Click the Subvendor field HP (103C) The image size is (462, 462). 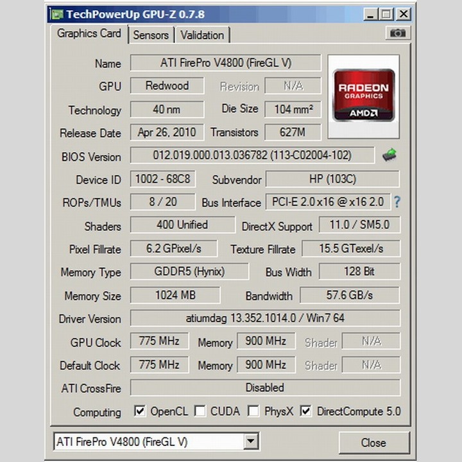coord(332,179)
